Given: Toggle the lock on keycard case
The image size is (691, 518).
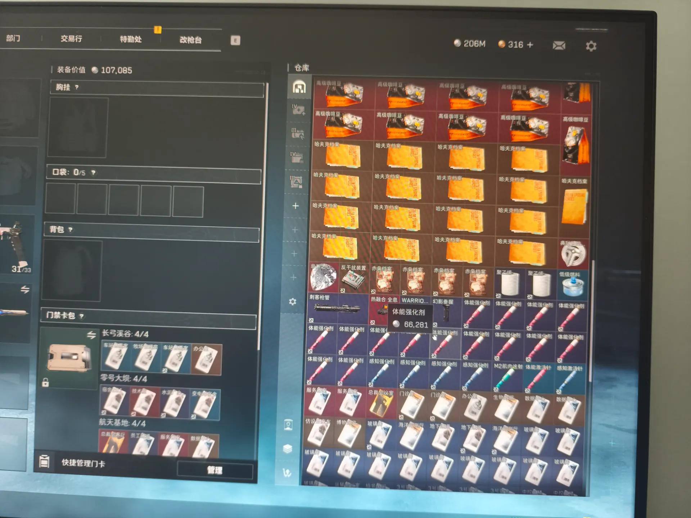Looking at the screenshot, I should tap(45, 382).
